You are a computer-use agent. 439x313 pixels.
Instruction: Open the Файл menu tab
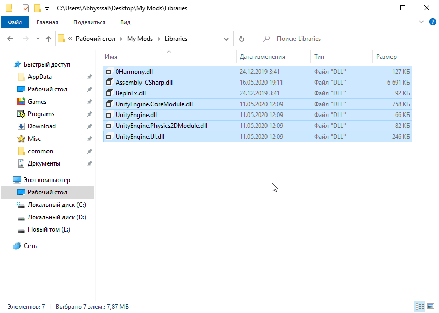click(x=15, y=22)
